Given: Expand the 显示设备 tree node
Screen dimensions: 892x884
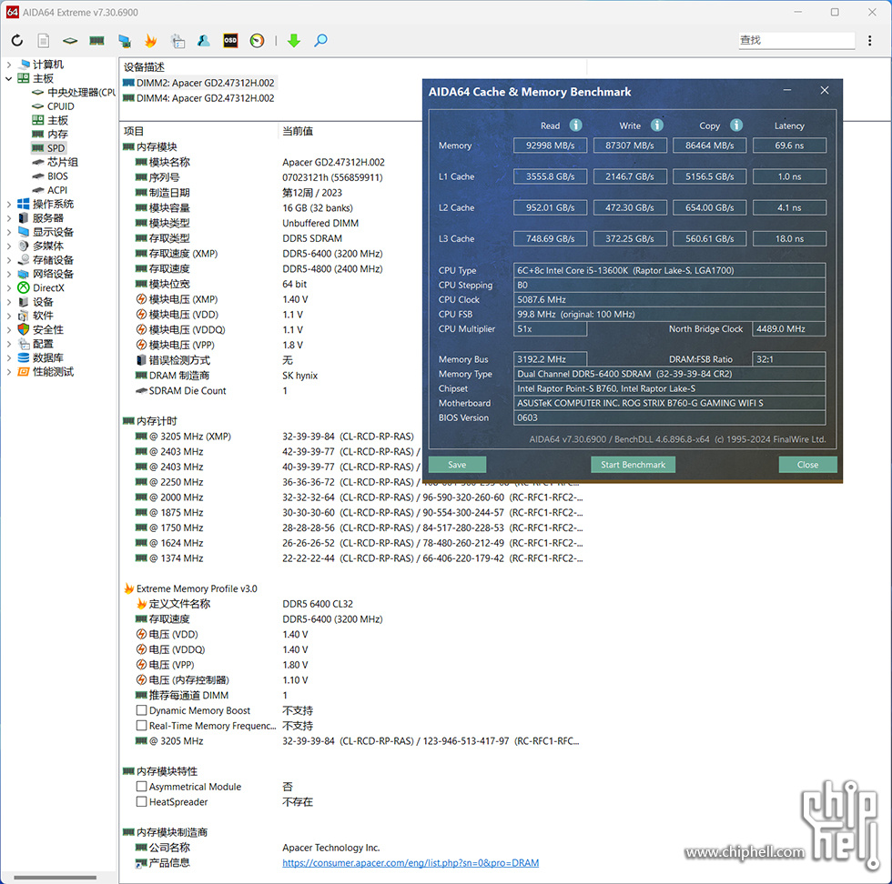Looking at the screenshot, I should point(8,232).
